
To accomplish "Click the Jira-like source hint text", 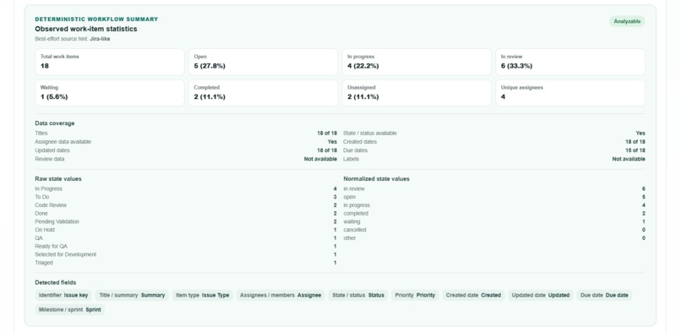I will (100, 39).
